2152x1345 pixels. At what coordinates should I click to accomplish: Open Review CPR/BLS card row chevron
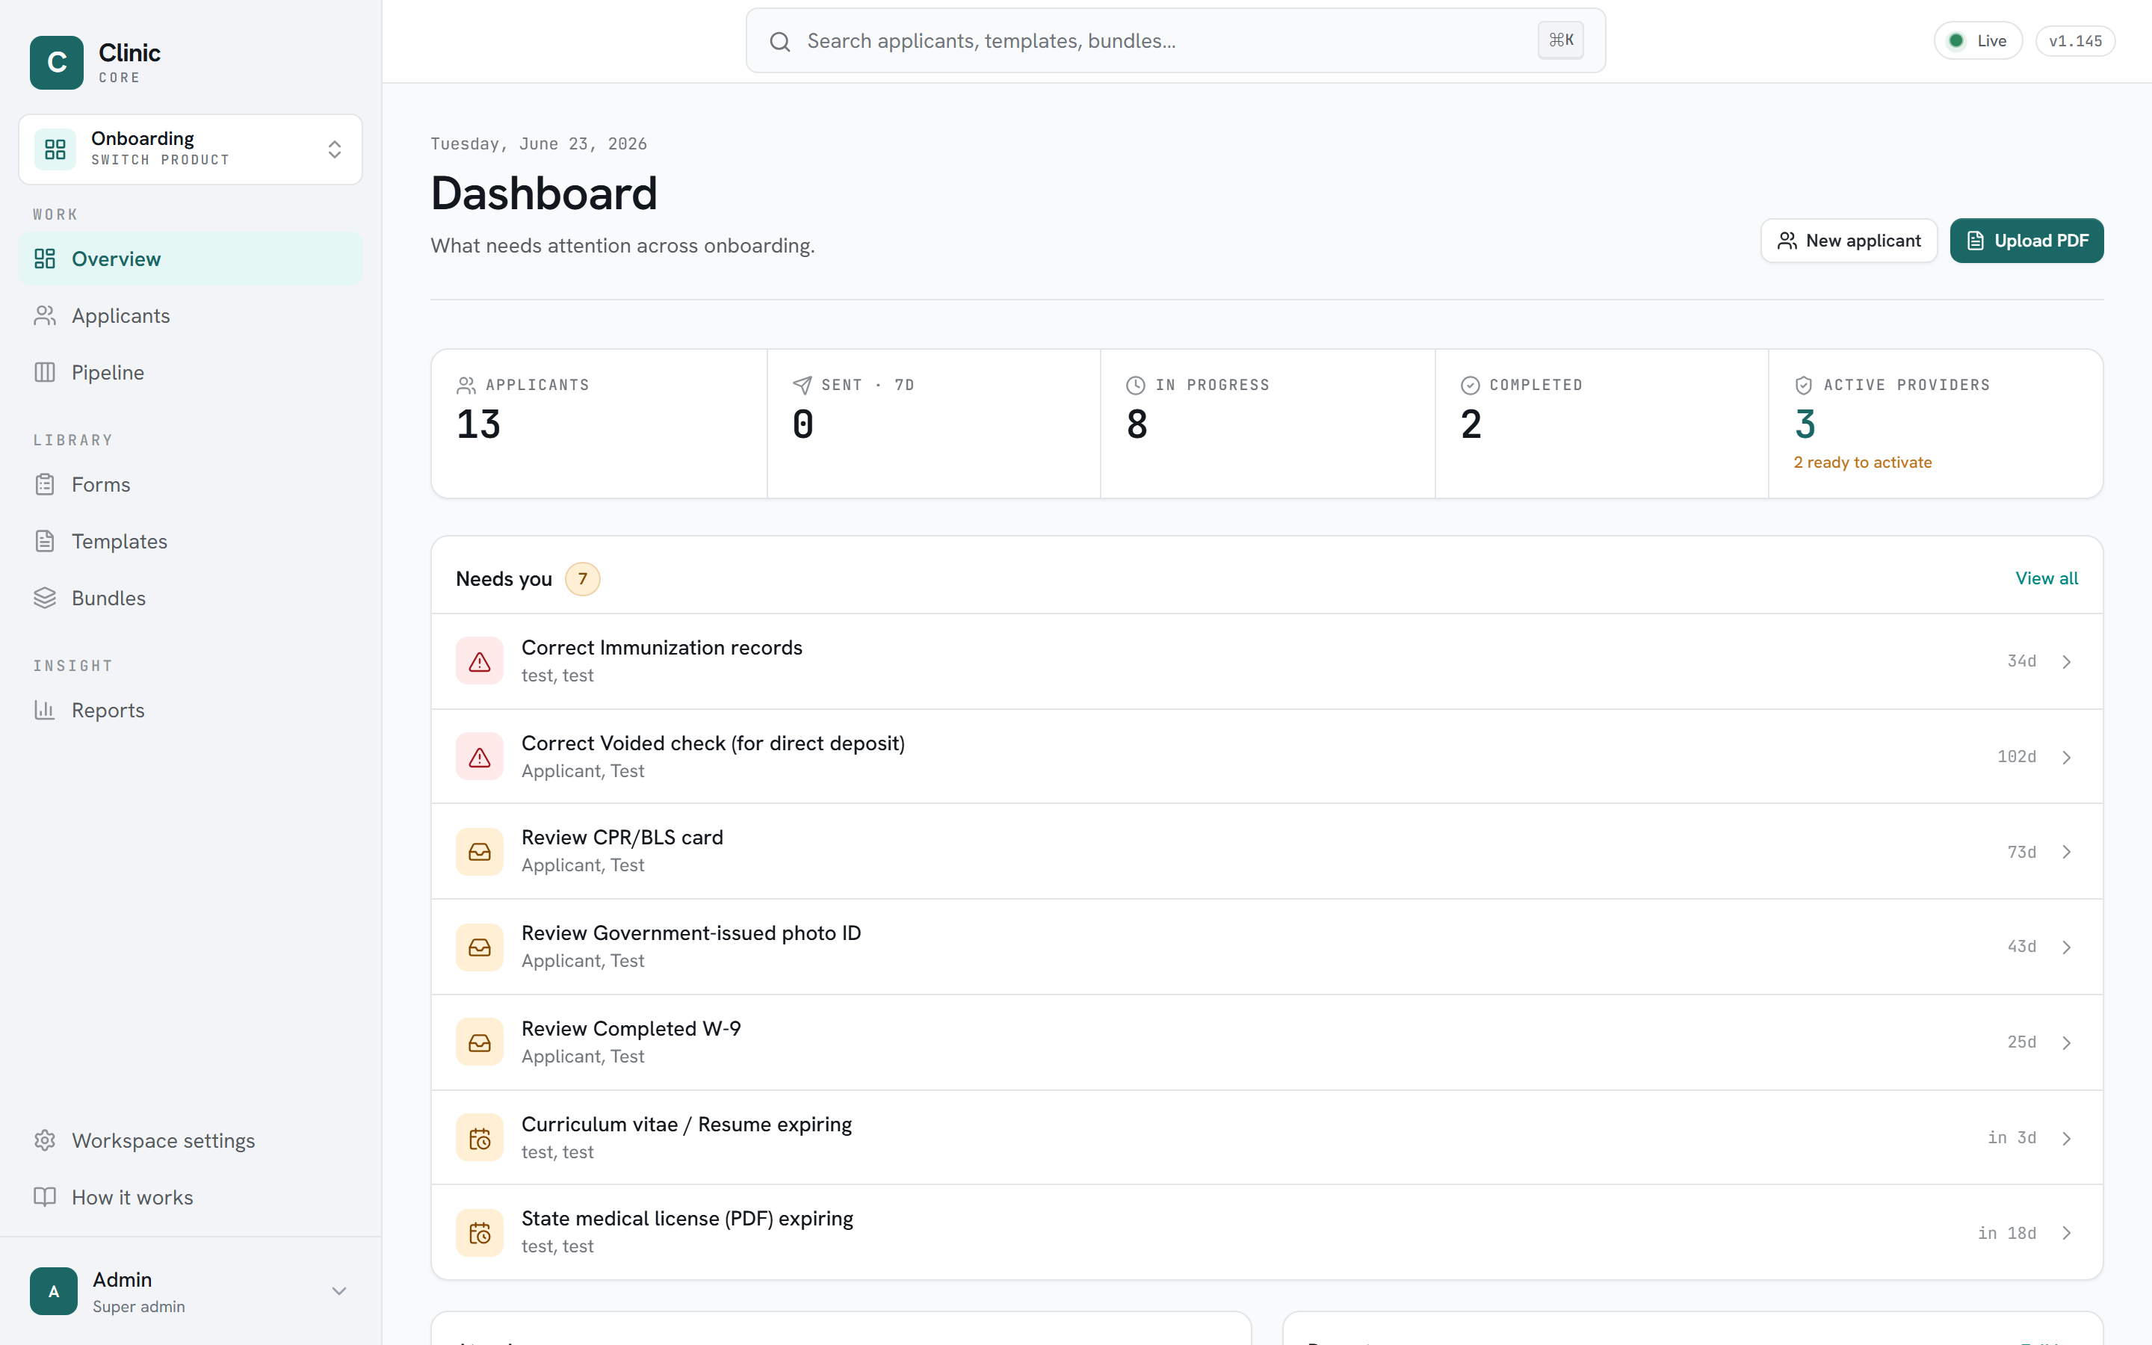click(2067, 852)
